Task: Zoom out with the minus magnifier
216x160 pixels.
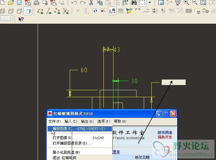Action: coord(195,2)
